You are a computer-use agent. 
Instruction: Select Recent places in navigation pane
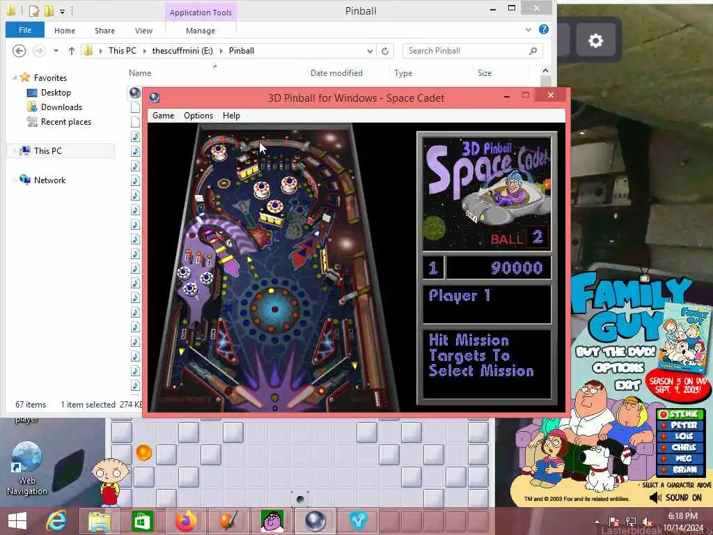point(66,121)
